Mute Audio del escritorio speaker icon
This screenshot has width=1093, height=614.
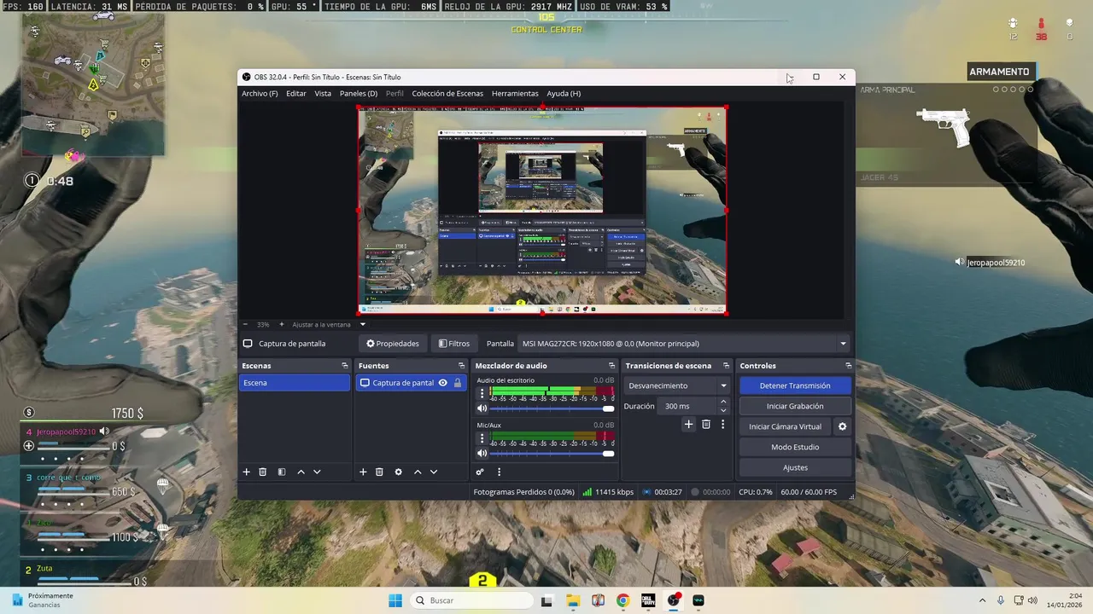[x=482, y=408]
